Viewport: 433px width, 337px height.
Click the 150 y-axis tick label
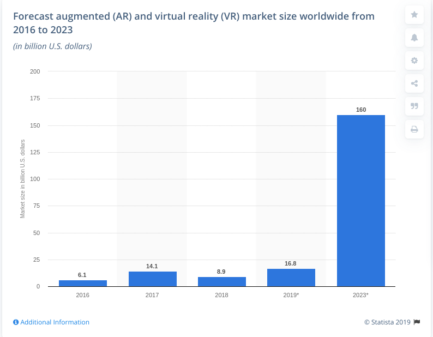pos(35,125)
